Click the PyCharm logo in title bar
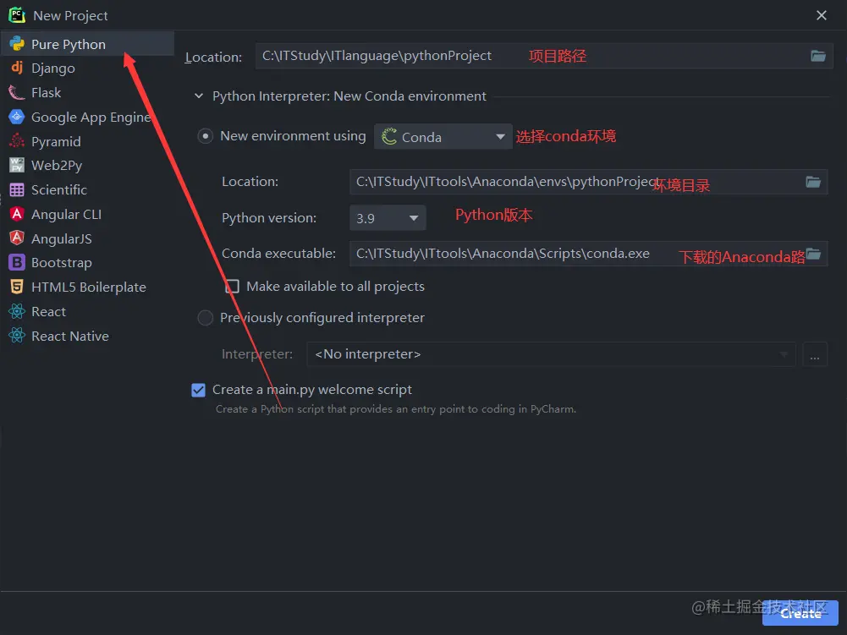 click(x=17, y=15)
